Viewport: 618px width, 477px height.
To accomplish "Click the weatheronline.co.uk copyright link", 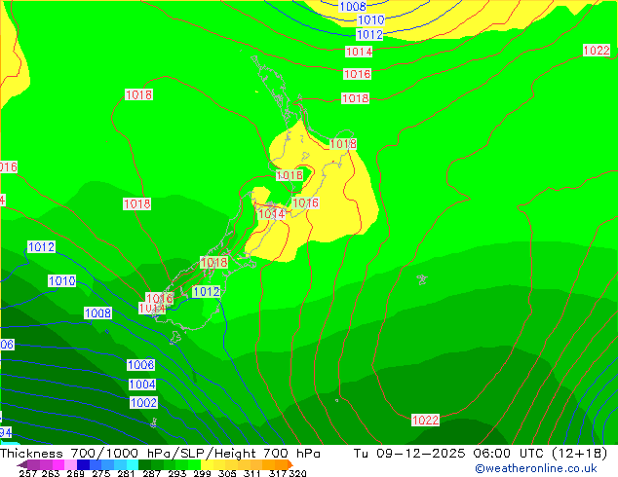I will (535, 468).
